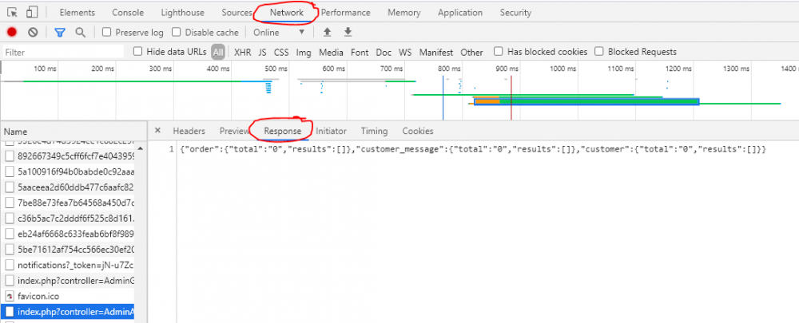Check Blocked Requests option
Image resolution: width=799 pixels, height=323 pixels.
coord(599,51)
